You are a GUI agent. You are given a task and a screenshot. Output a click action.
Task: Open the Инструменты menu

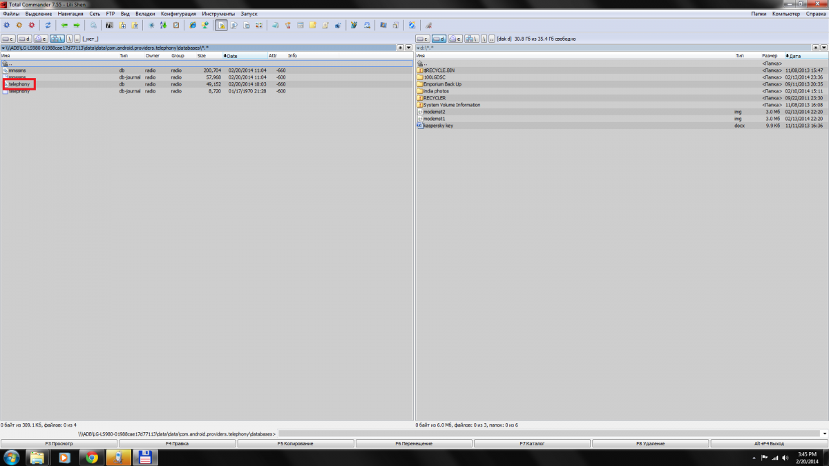coord(218,14)
